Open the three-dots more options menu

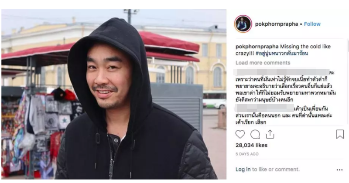[x=340, y=170]
